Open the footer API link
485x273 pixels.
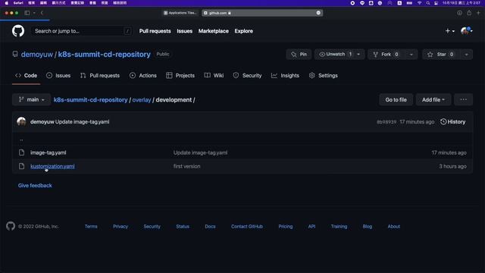coord(311,227)
